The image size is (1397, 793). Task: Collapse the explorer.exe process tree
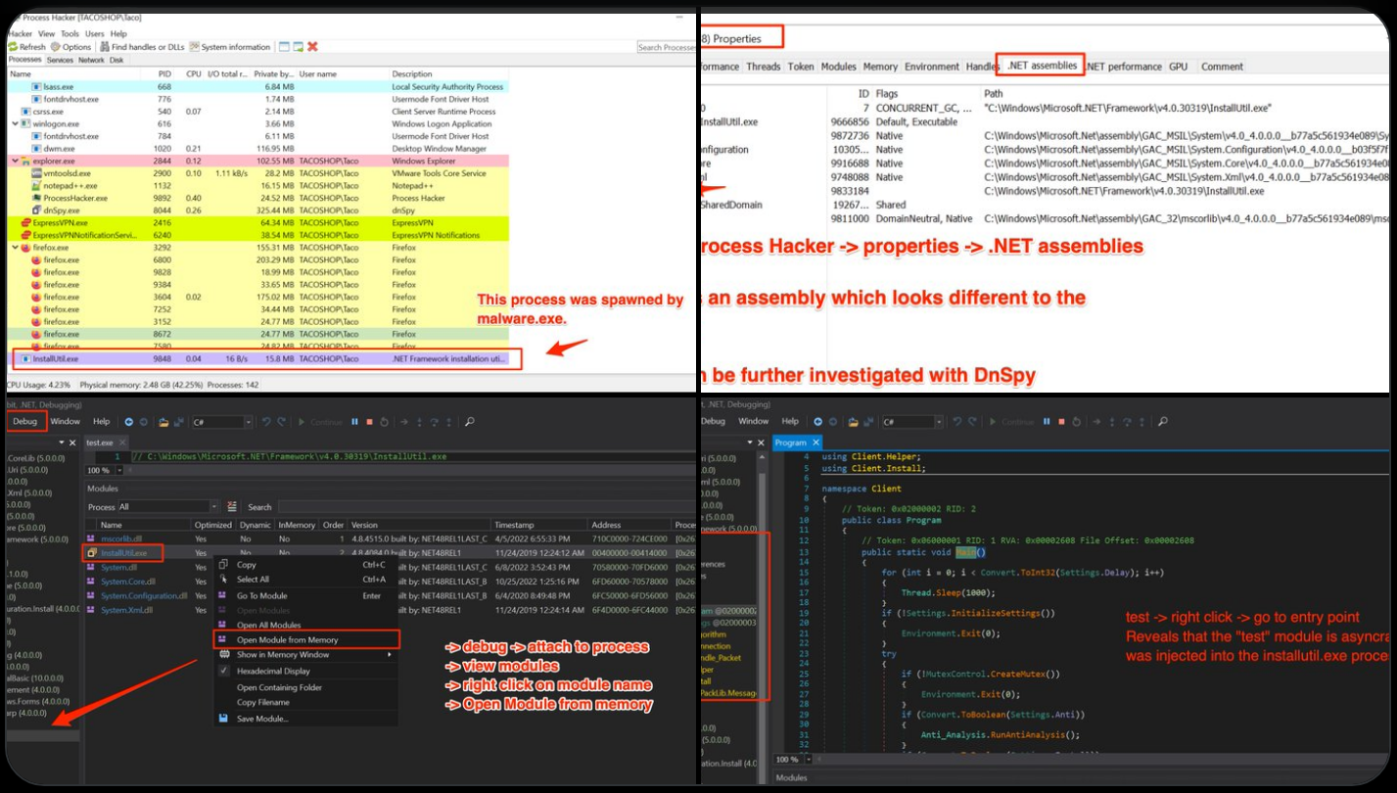(14, 161)
